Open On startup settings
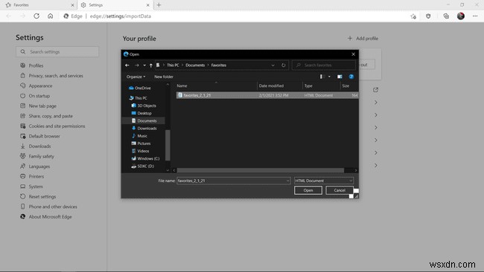The width and height of the screenshot is (484, 272). click(x=39, y=96)
